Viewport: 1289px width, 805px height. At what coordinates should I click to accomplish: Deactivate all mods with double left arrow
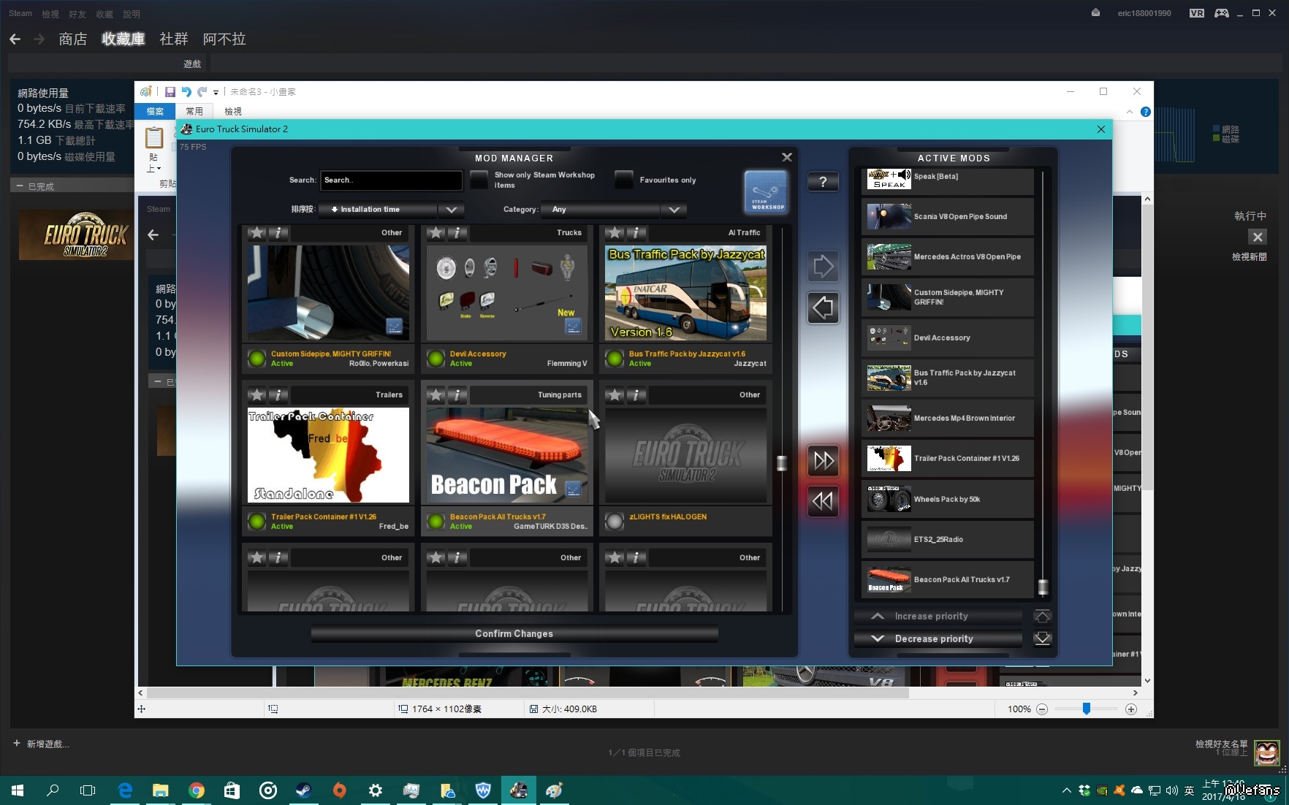click(823, 501)
